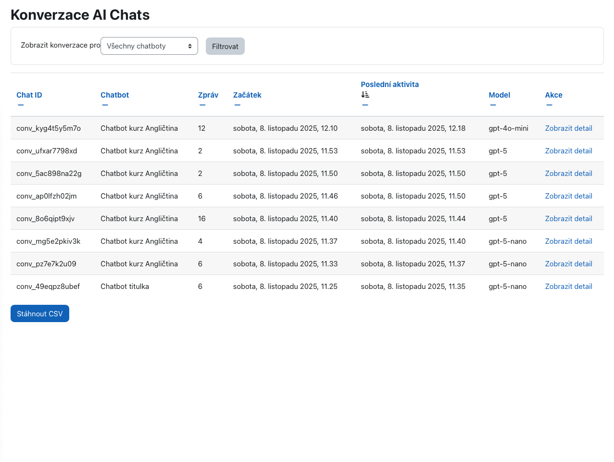Open Zobrazit detail for conv_ufxar7798xd

[x=568, y=151]
